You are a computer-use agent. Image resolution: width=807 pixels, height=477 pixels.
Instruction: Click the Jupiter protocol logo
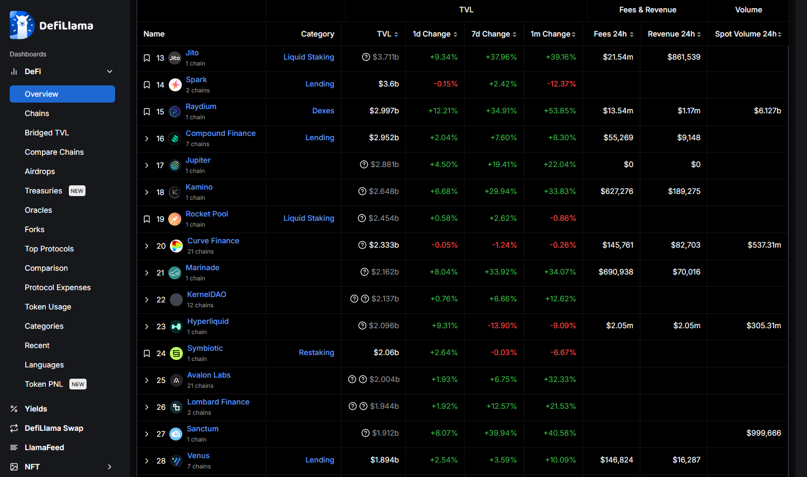point(175,165)
